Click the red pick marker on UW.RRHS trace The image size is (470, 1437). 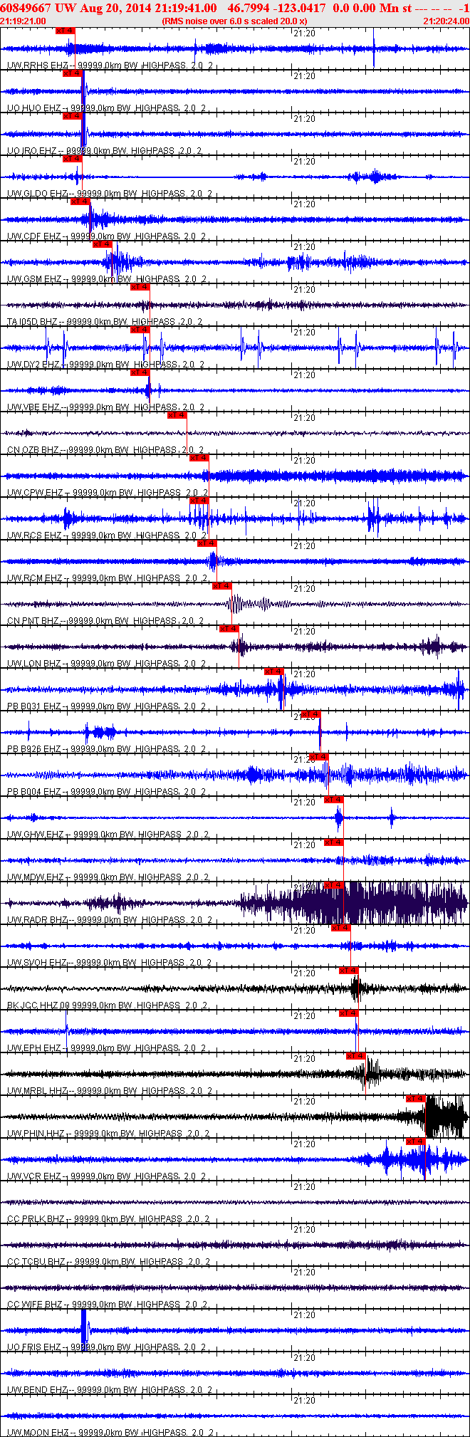65,31
